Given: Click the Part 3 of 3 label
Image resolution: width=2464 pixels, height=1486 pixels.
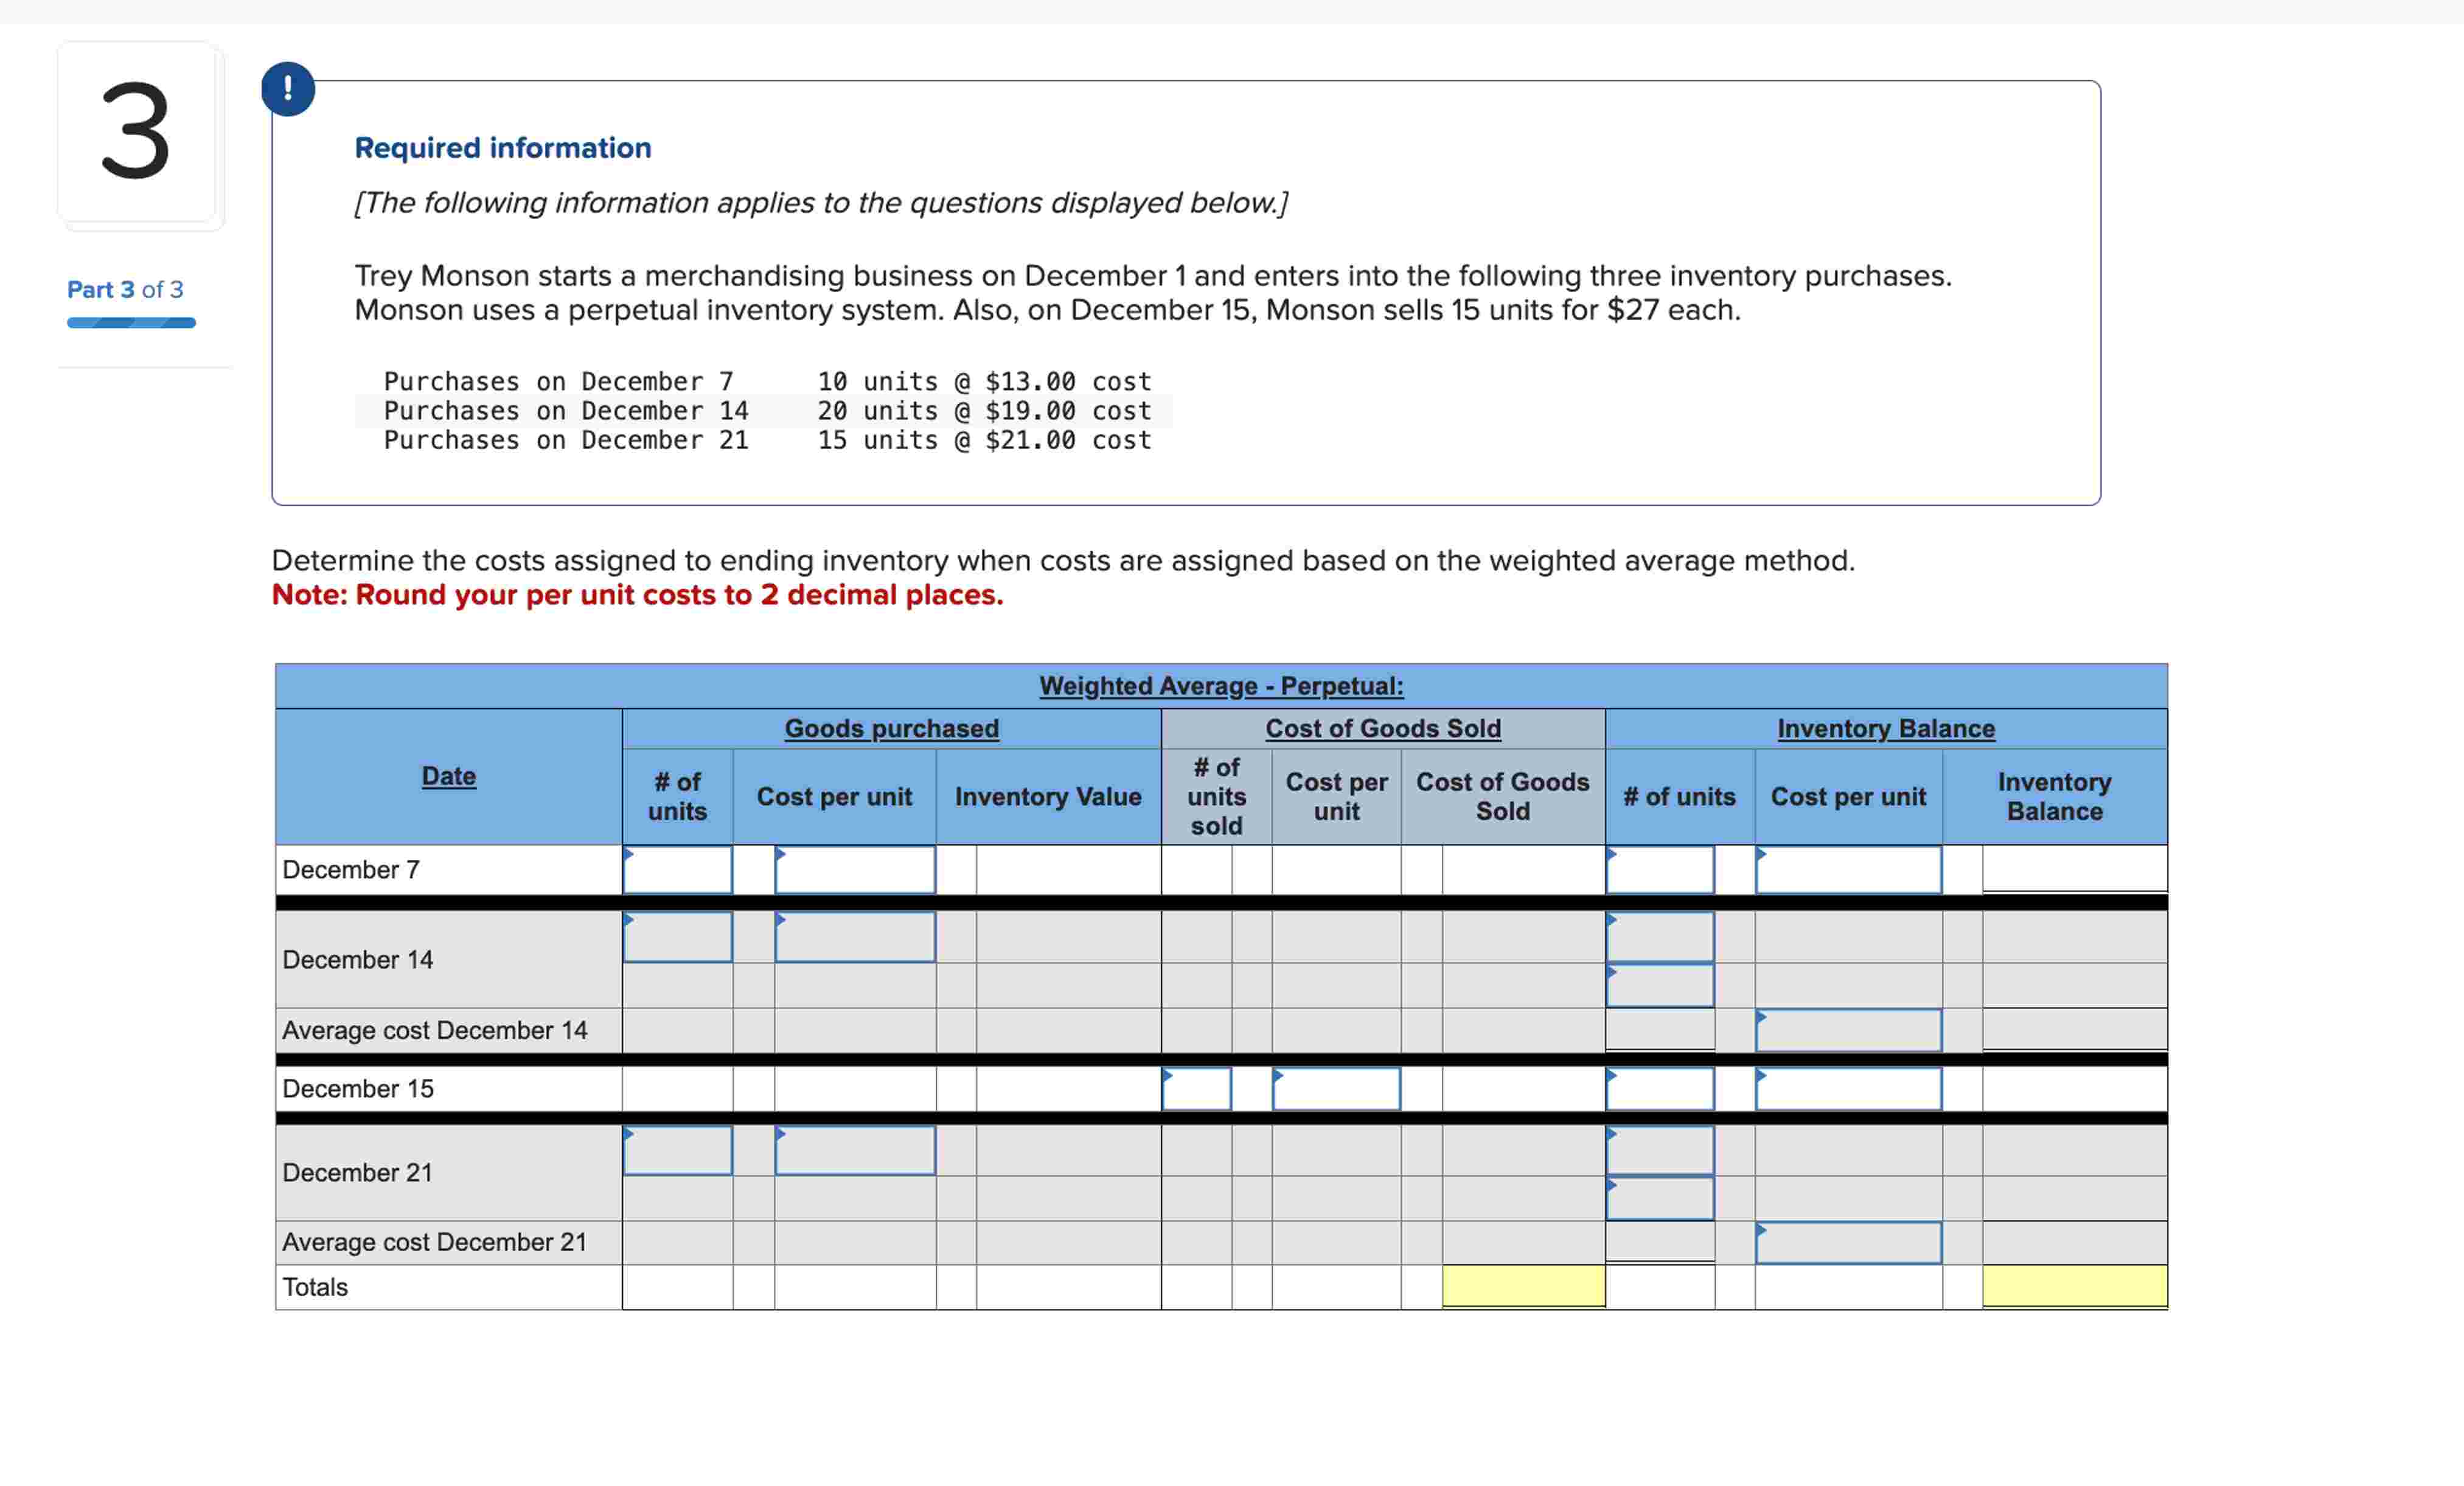Looking at the screenshot, I should (125, 290).
